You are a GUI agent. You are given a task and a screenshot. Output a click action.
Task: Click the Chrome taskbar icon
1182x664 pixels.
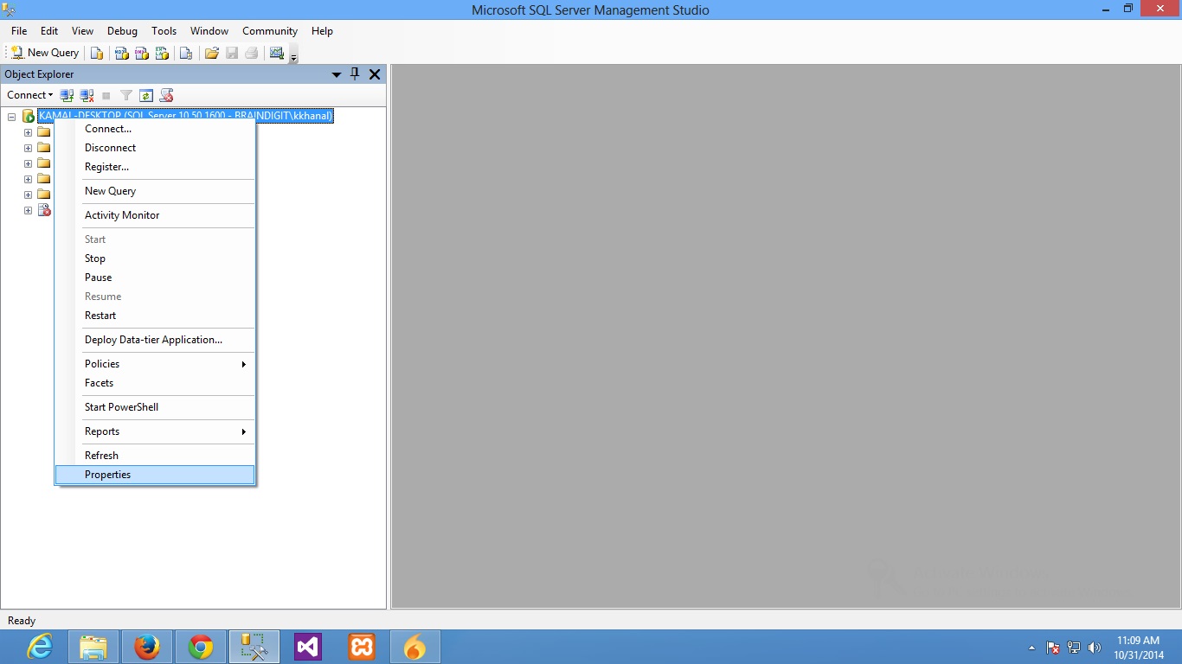coord(201,647)
